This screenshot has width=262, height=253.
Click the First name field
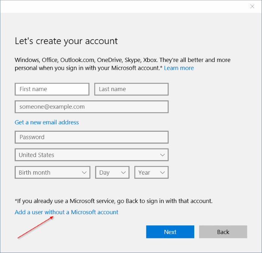pos(52,89)
